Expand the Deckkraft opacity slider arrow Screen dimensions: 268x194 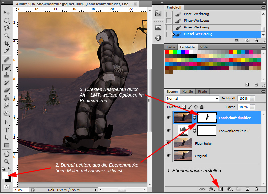coord(252,99)
